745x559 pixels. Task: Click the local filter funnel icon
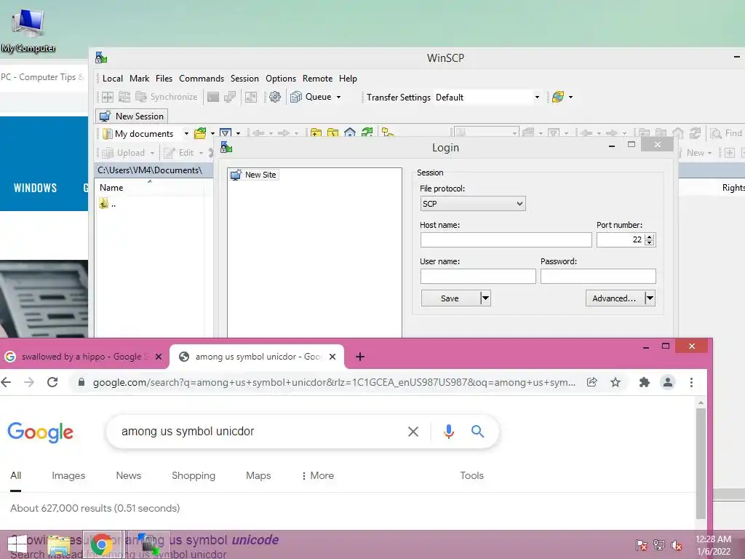(226, 134)
